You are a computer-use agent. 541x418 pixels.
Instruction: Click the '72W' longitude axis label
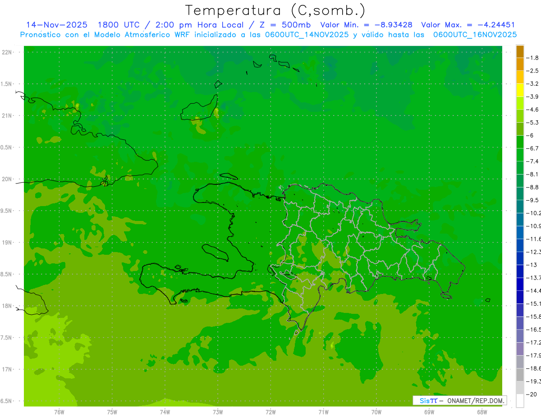pyautogui.click(x=270, y=412)
